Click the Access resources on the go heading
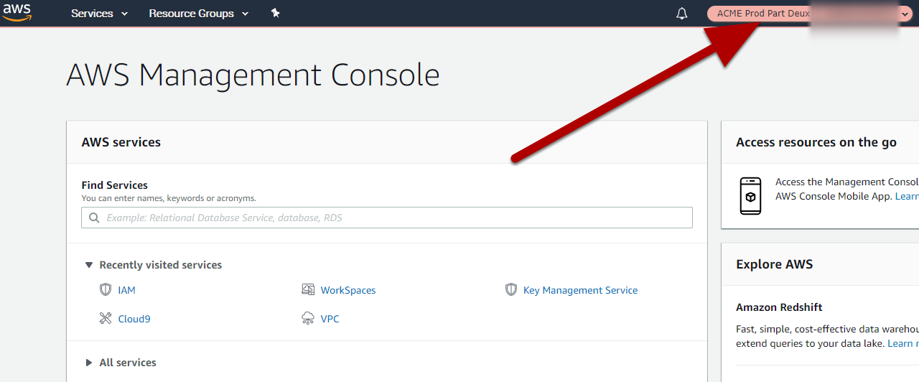The width and height of the screenshot is (919, 382). click(816, 142)
